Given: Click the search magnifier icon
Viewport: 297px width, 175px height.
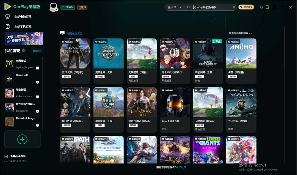Looking at the screenshot, I should point(189,7).
